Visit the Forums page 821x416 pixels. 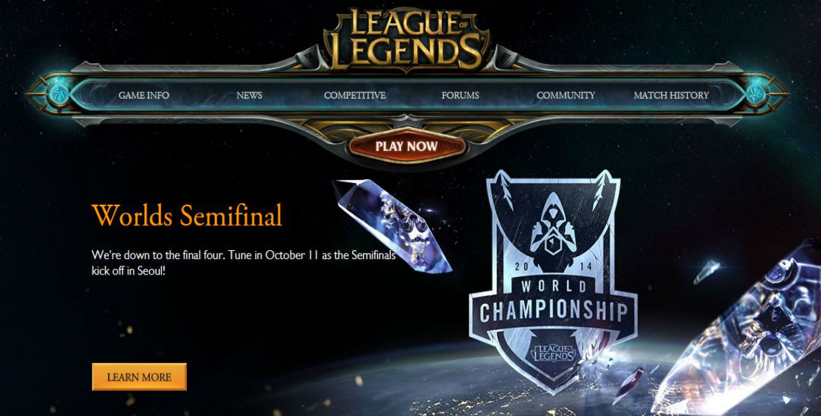coord(460,95)
